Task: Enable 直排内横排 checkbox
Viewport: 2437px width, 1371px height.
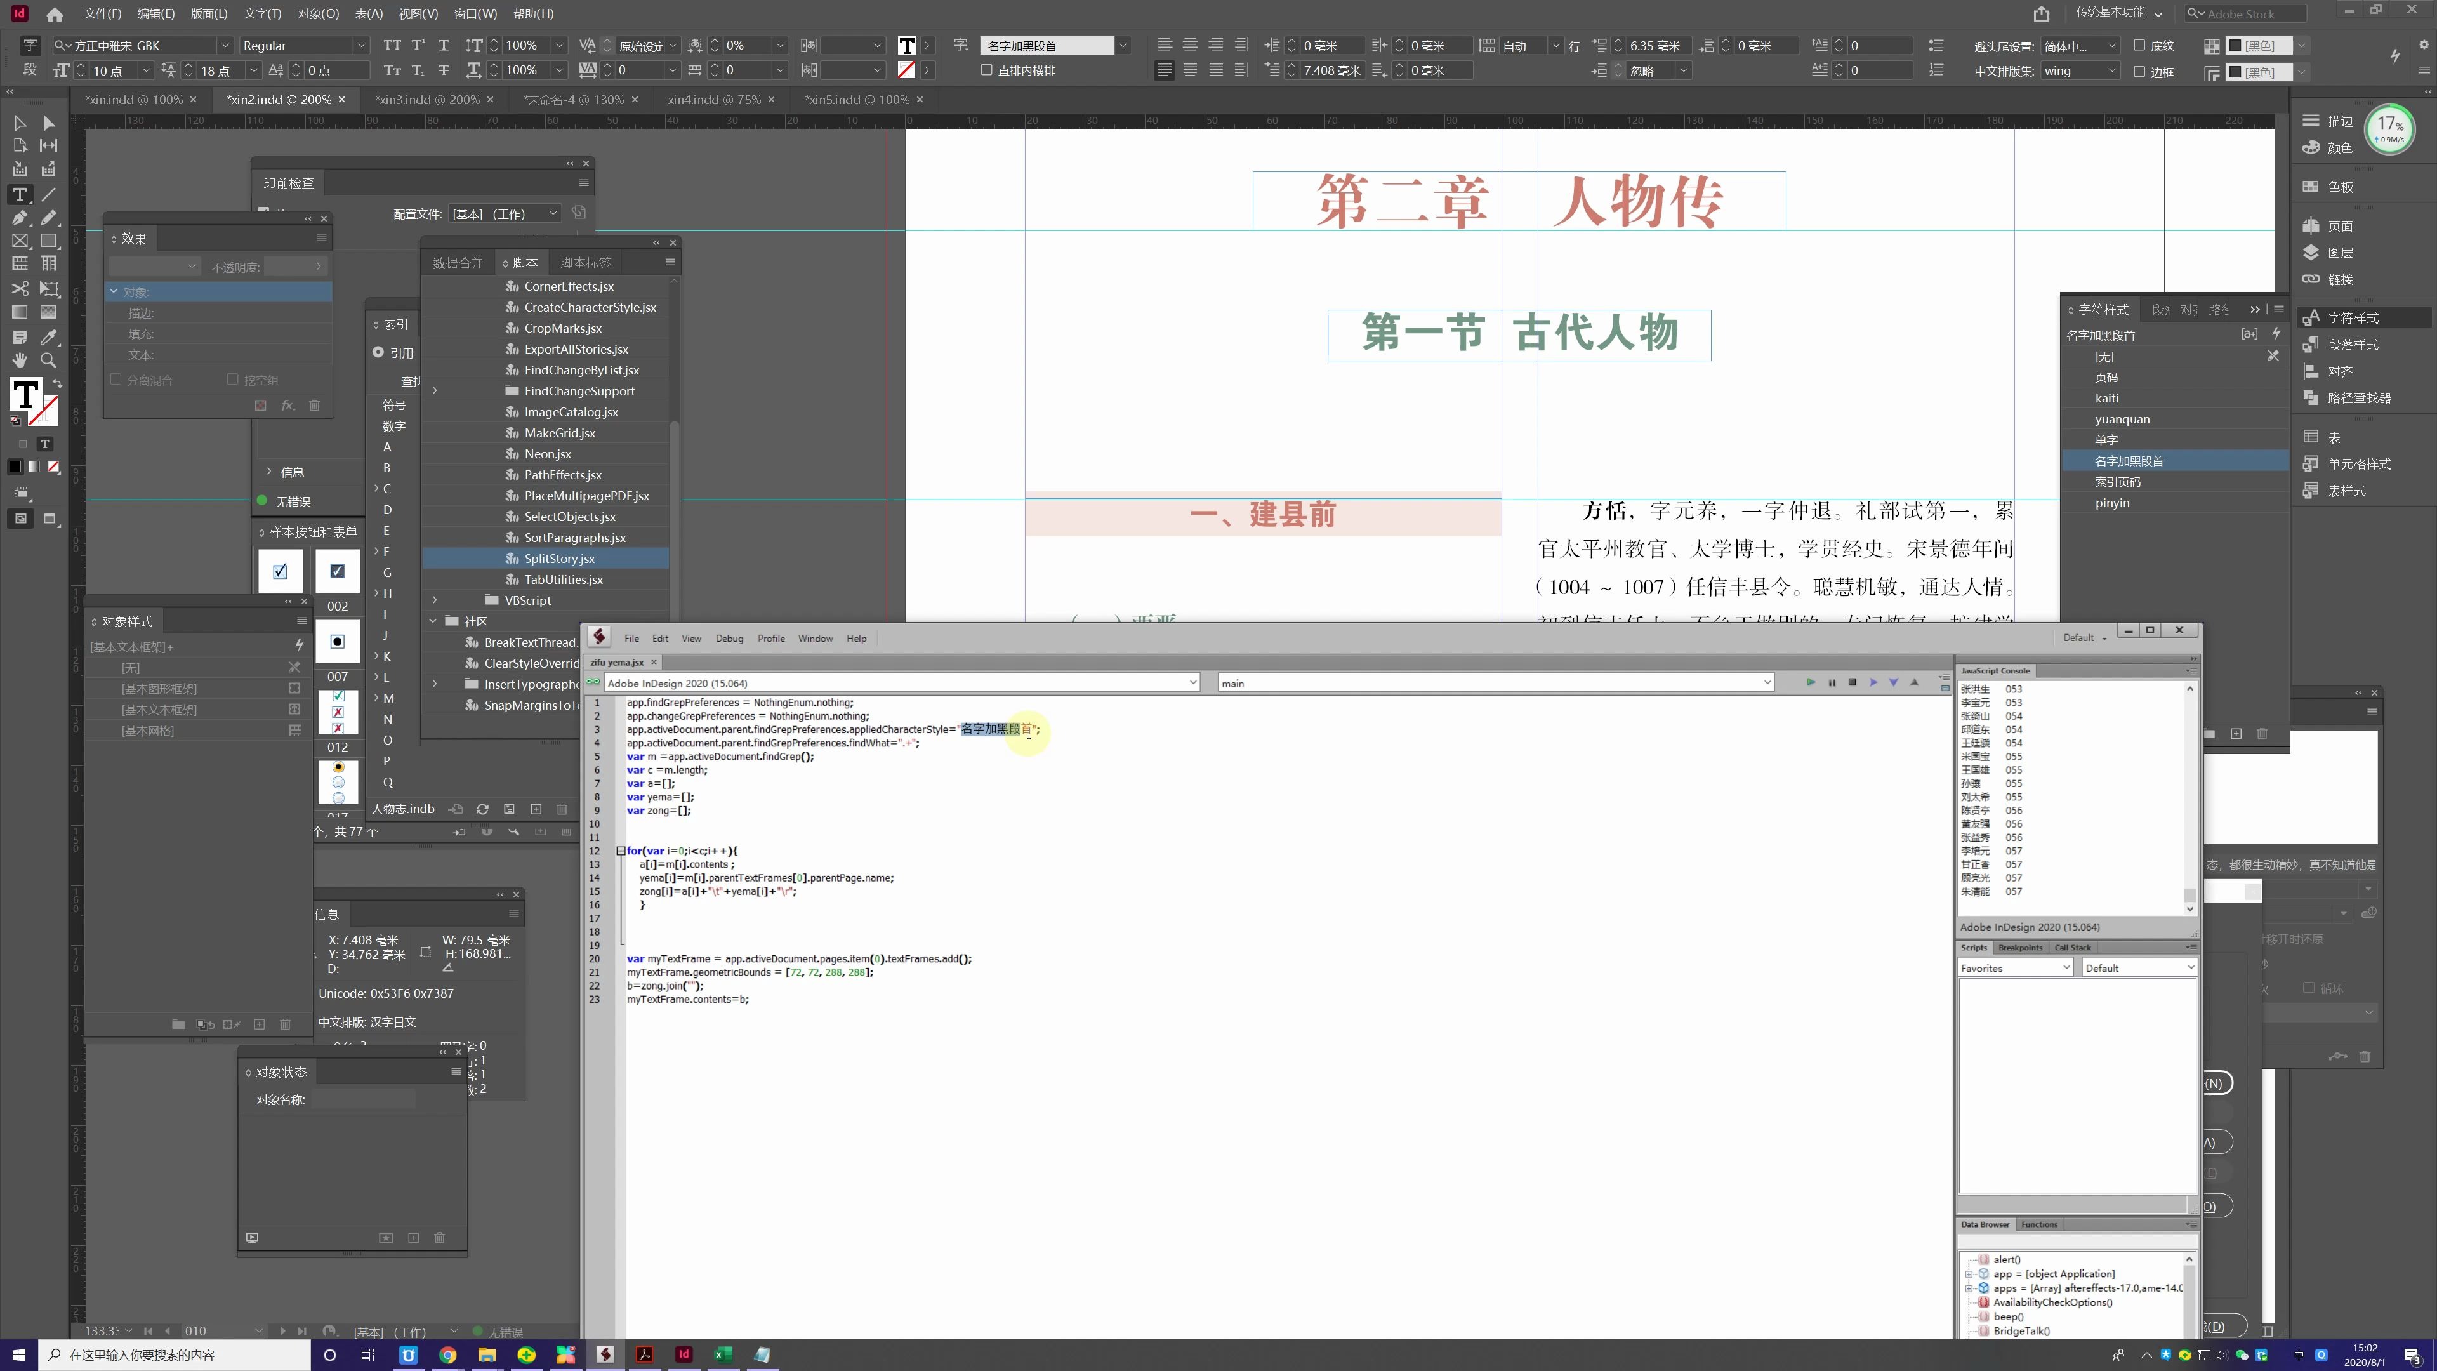Action: [x=987, y=70]
